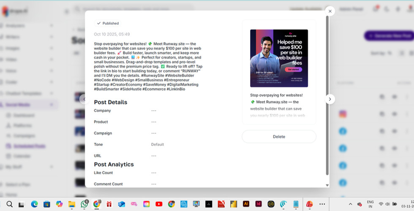Screen dimensions: 414x211
Task: Open the gold circular app icon
Action: 271,204
